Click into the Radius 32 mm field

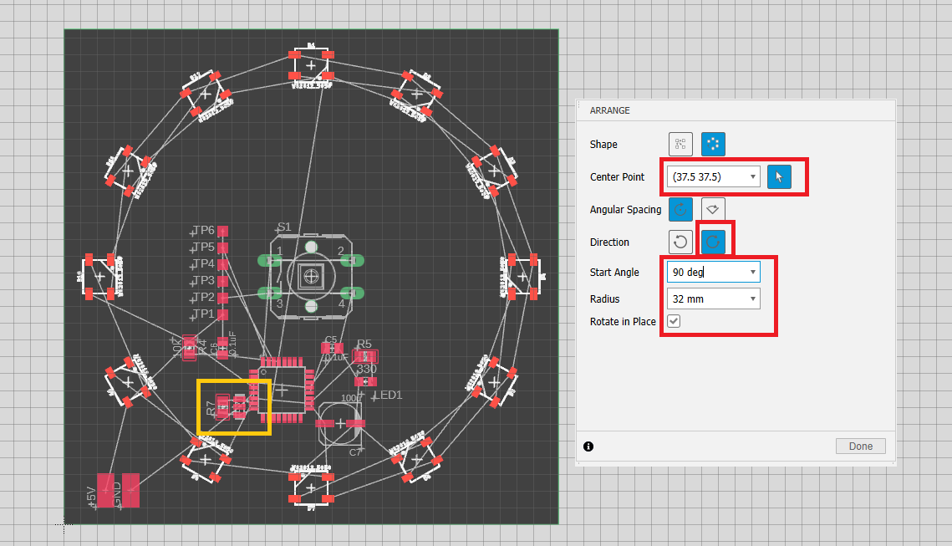706,299
